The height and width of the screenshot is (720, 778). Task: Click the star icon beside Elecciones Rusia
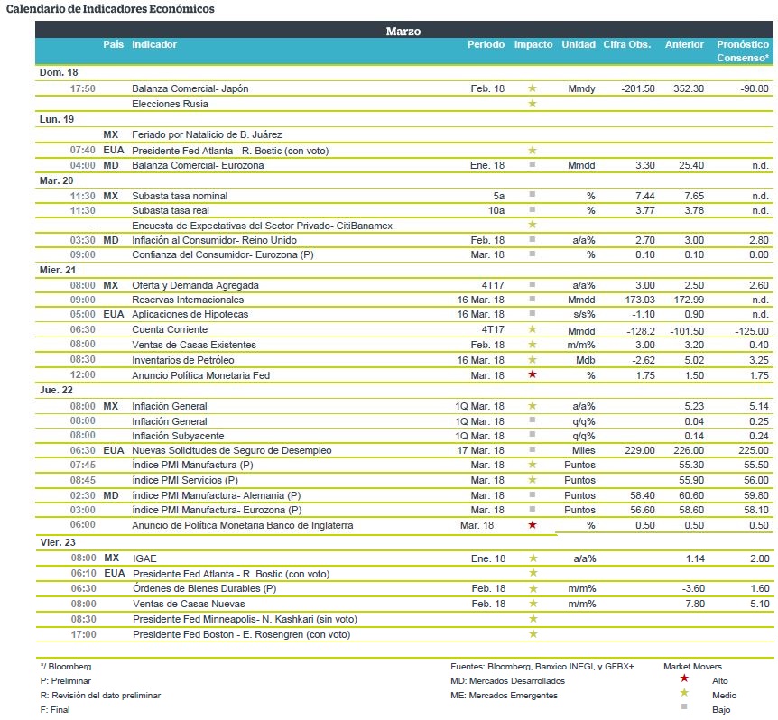(533, 103)
